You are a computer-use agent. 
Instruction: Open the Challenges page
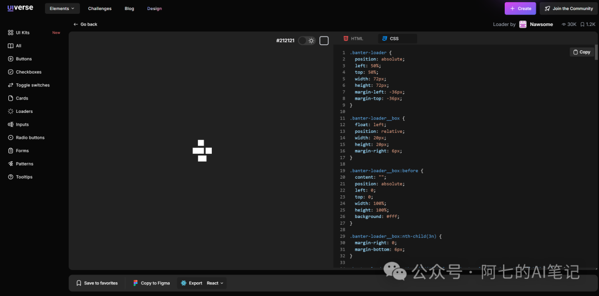(x=100, y=8)
